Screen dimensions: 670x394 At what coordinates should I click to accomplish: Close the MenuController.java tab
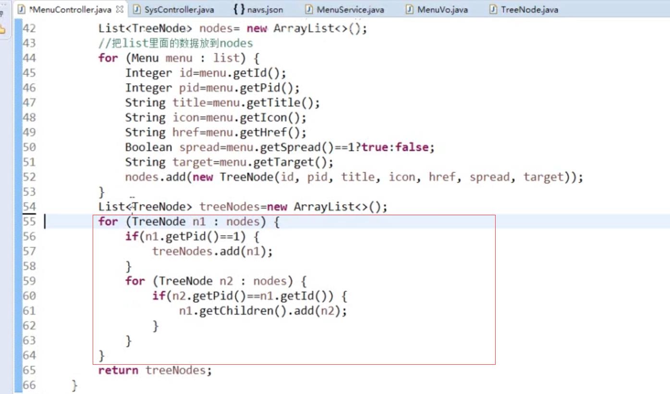coord(120,9)
